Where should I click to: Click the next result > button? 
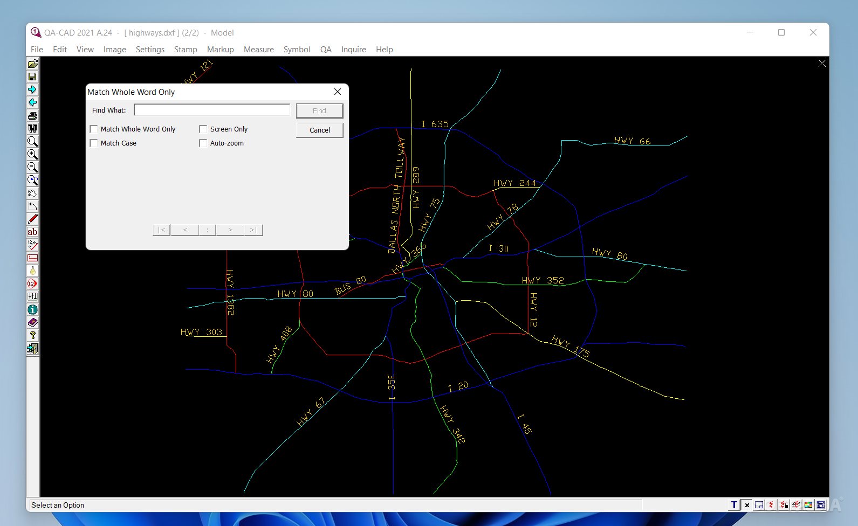tap(230, 230)
